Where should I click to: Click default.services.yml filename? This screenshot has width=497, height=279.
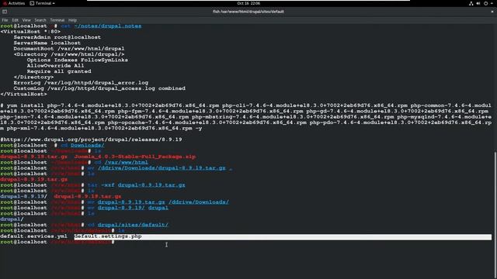[33, 236]
